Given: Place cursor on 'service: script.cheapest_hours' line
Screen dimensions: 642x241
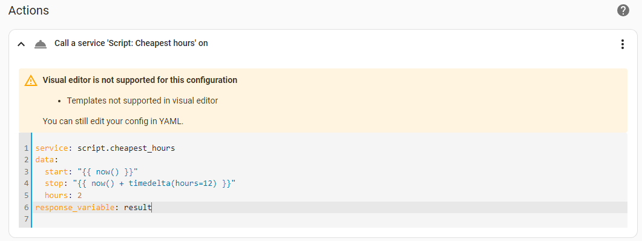Looking at the screenshot, I should point(105,148).
